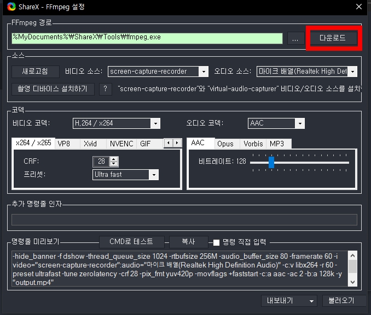Viewport: 371px width, 315px height.
Task: Select the AAC audio tab
Action: click(x=201, y=143)
